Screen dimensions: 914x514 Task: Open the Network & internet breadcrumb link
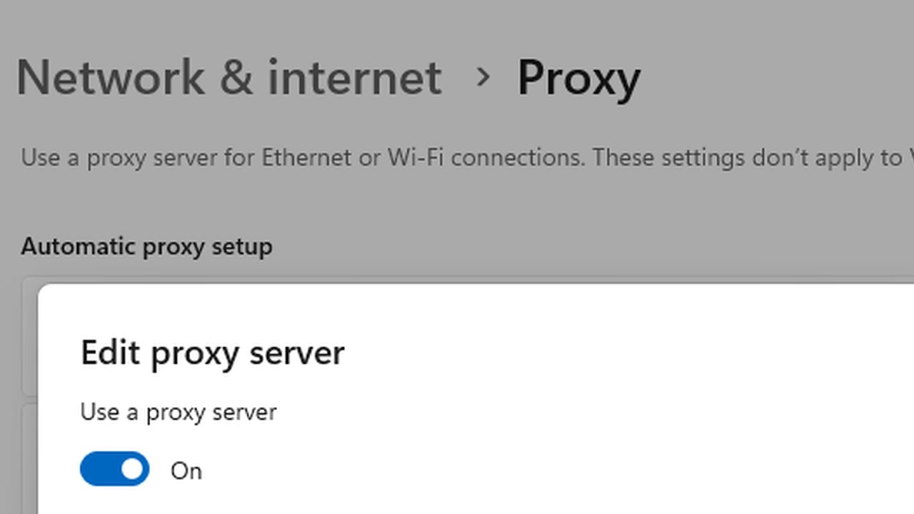coord(228,77)
